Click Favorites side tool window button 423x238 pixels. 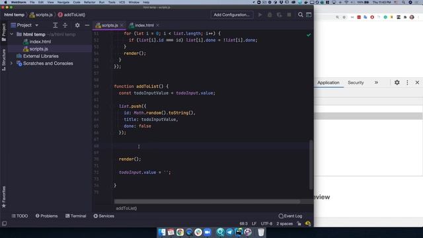coord(4,197)
